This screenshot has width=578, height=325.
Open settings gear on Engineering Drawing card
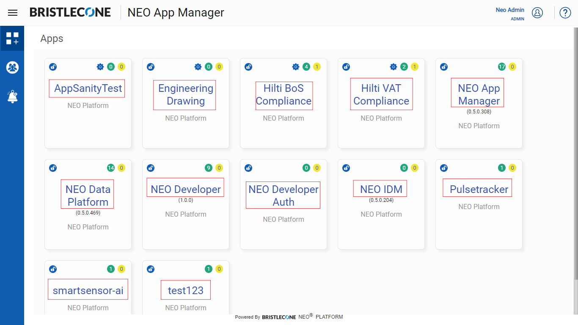click(198, 67)
